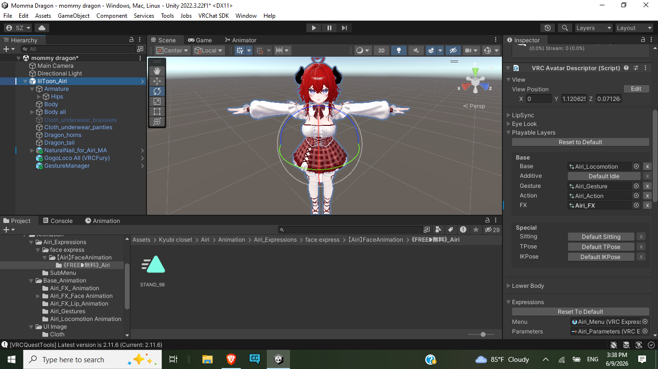The height and width of the screenshot is (369, 658).
Task: Open the Component menu
Action: [x=112, y=16]
